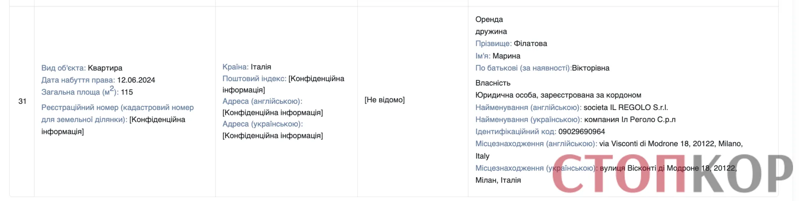Select the "Адреса (англійською)" label
The image size is (801, 201).
click(x=262, y=101)
